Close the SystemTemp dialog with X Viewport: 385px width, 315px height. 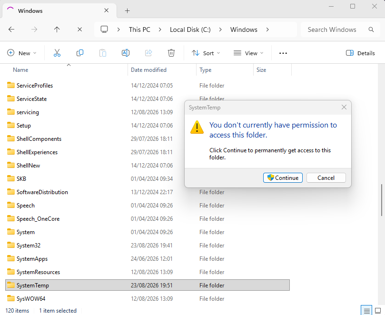click(344, 107)
